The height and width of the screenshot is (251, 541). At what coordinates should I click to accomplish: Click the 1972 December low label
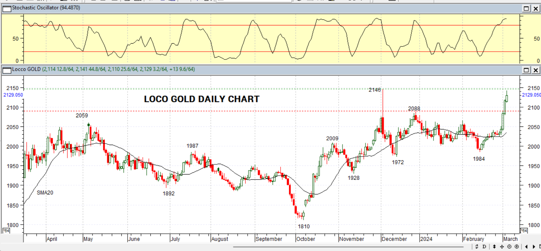[x=398, y=162]
